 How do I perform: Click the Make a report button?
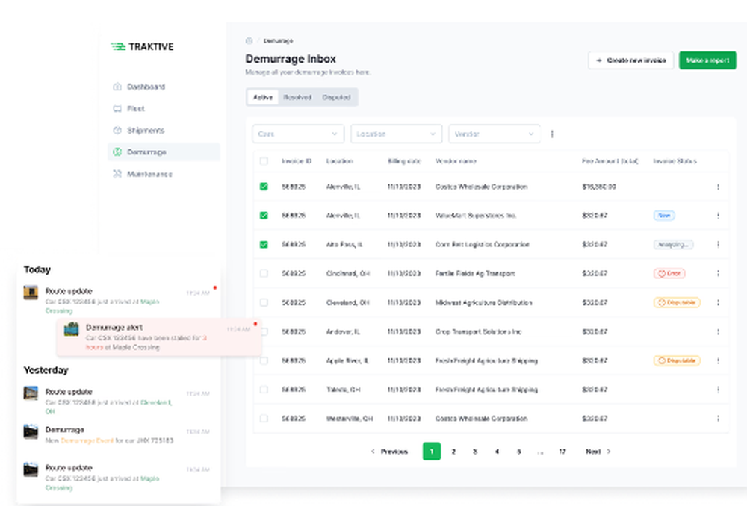(707, 60)
